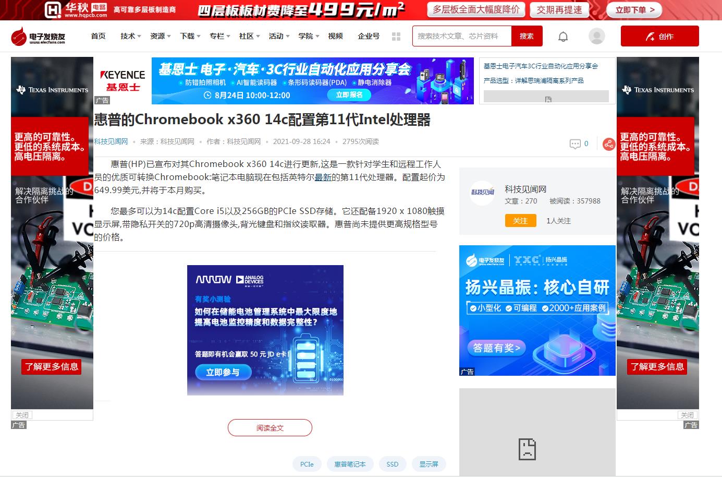The width and height of the screenshot is (722, 477).
Task: Click the red 创作 button
Action: click(x=659, y=36)
